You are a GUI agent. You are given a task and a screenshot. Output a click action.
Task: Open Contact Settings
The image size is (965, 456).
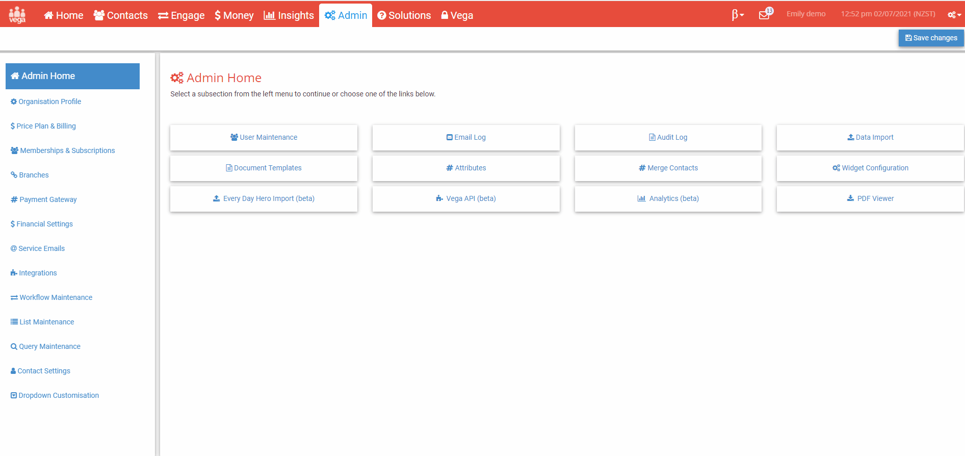(x=40, y=371)
